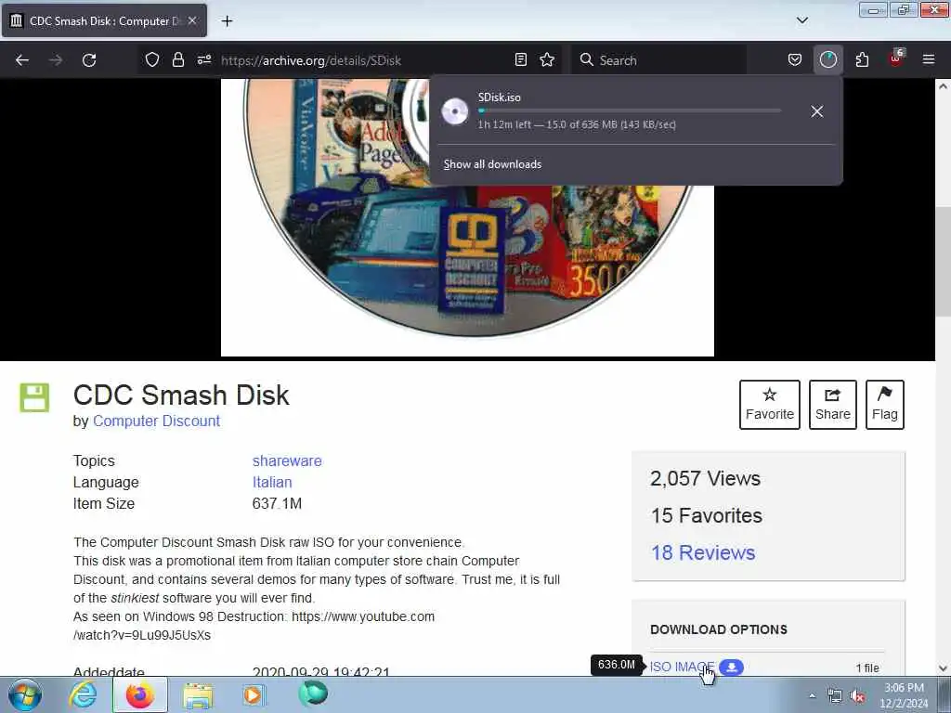Open a new tab with plus button
Image resolution: width=951 pixels, height=713 pixels.
[227, 21]
